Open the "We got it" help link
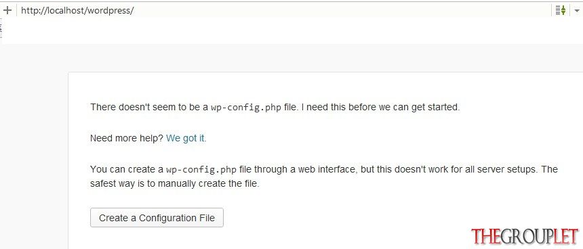Screen dimensions: 583x249 (185, 139)
